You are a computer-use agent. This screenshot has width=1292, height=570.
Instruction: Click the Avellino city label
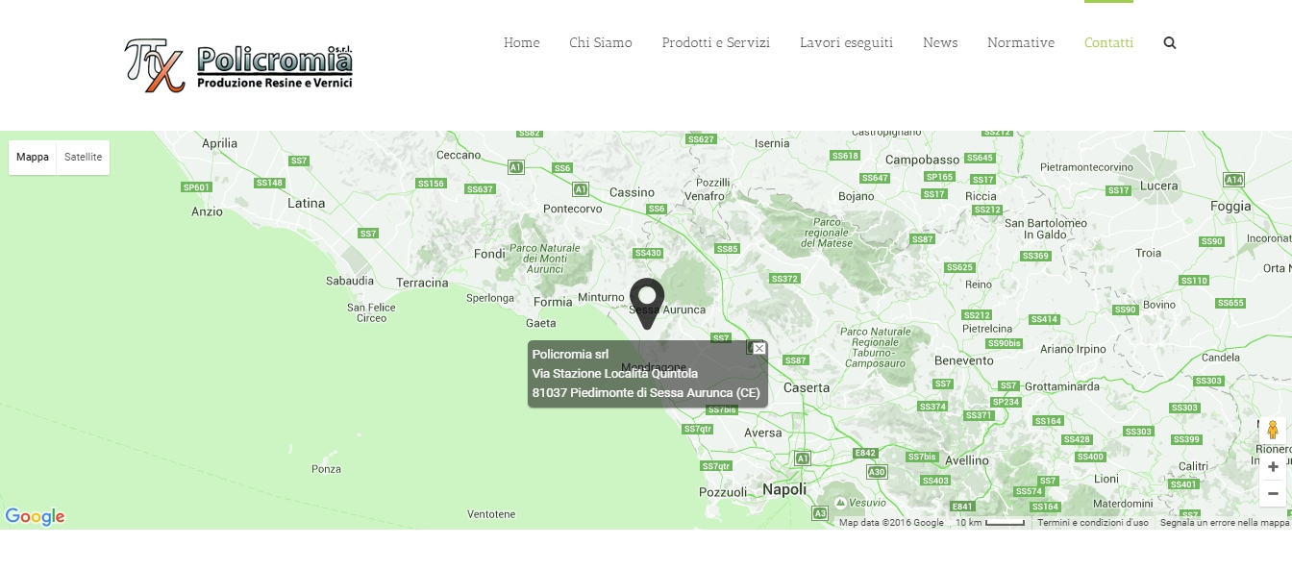pos(967,460)
